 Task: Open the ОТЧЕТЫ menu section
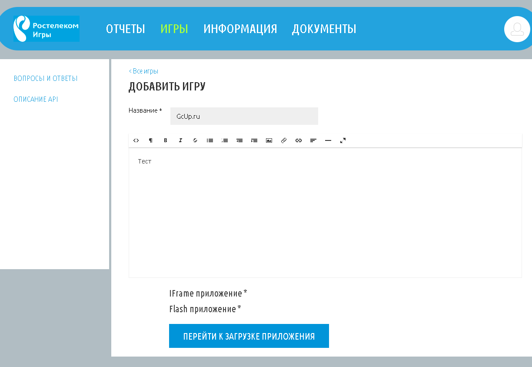click(x=126, y=29)
